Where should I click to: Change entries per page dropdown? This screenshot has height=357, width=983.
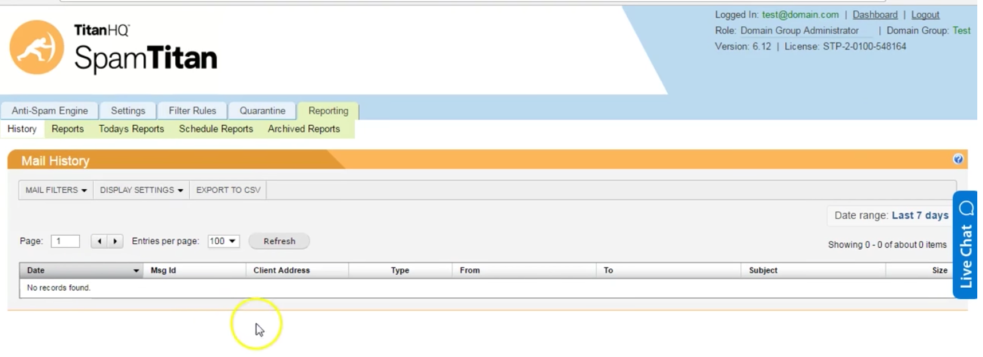pos(223,241)
